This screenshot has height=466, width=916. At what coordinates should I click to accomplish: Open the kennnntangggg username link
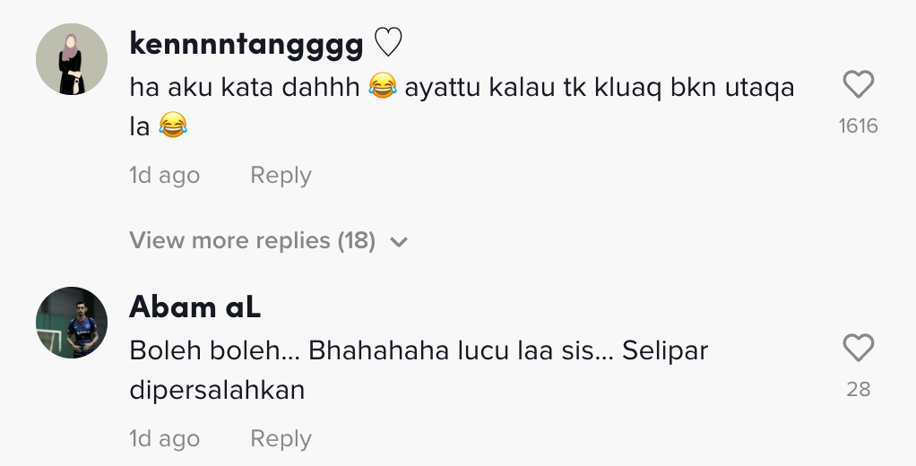[246, 44]
